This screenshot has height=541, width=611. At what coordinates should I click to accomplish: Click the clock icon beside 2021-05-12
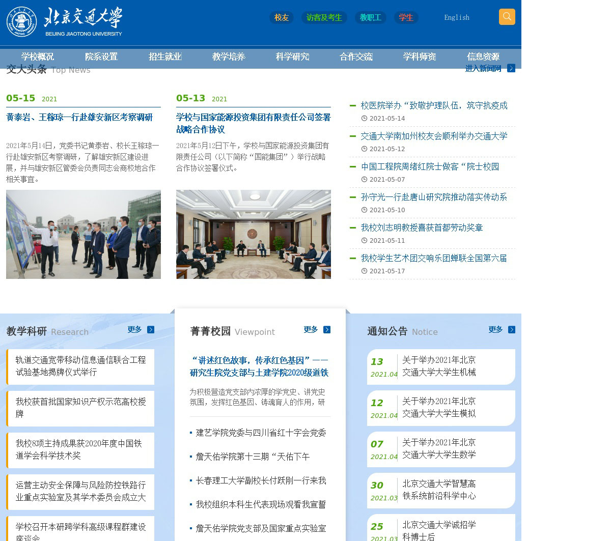pos(365,149)
